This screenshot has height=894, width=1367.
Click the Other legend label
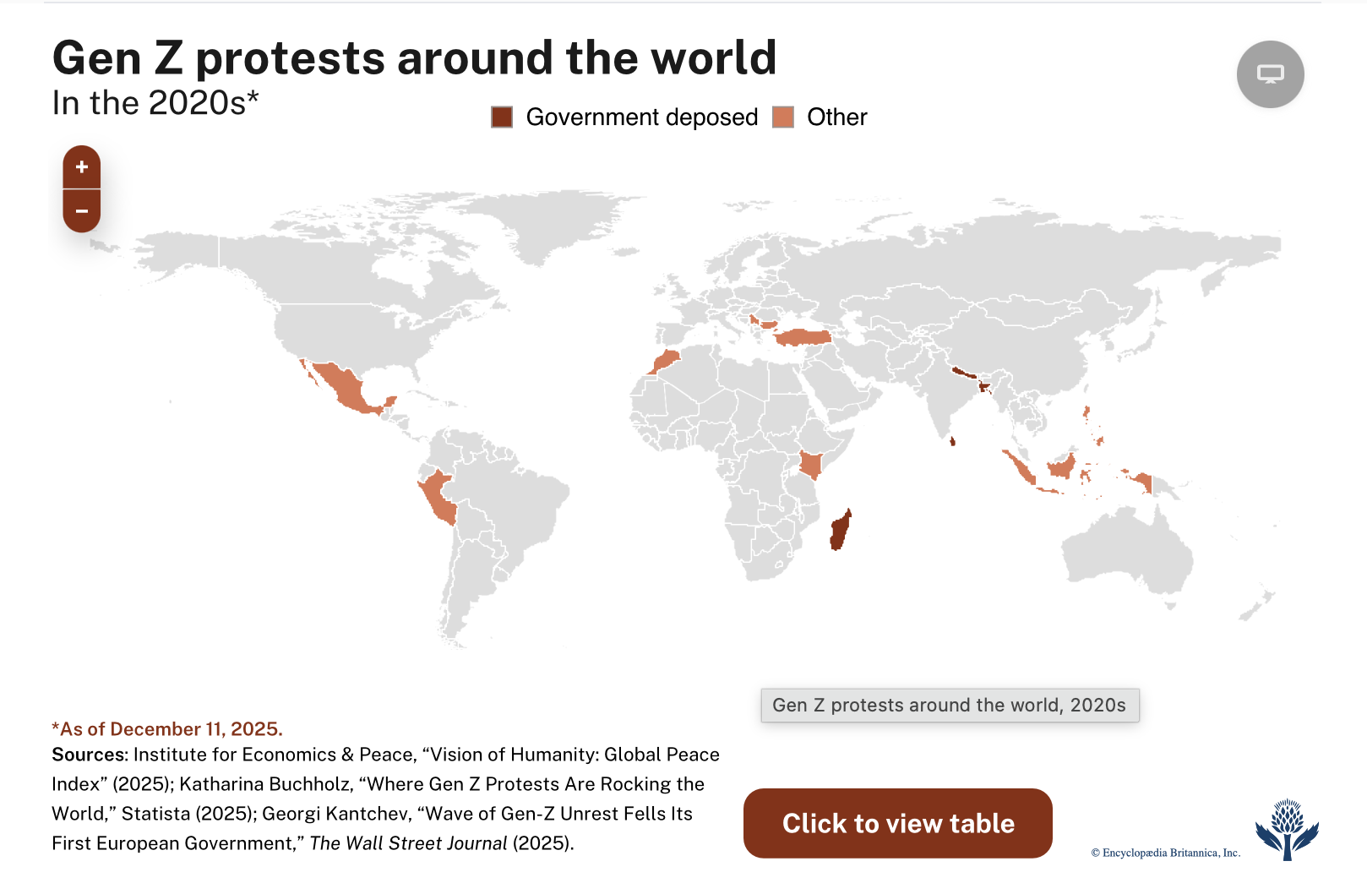[836, 117]
